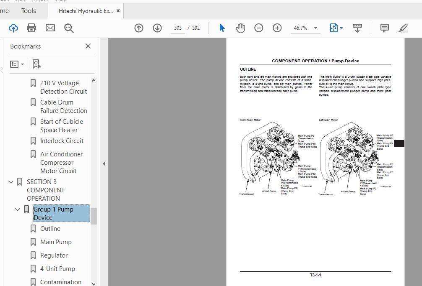The image size is (422, 286).
Task: Go to next page with down arrow
Action: (x=157, y=28)
